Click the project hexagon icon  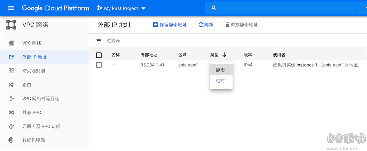(100, 8)
